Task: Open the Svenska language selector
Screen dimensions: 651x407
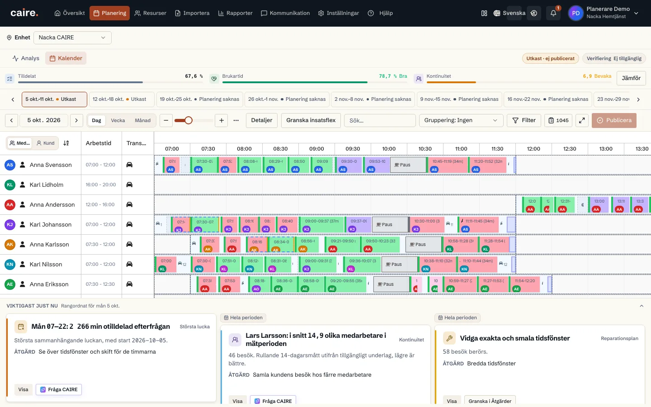Action: coord(509,13)
